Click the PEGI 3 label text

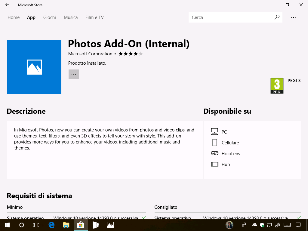tap(294, 81)
